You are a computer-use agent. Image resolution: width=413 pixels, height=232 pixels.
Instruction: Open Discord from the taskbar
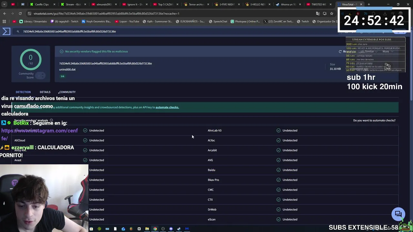171,229
